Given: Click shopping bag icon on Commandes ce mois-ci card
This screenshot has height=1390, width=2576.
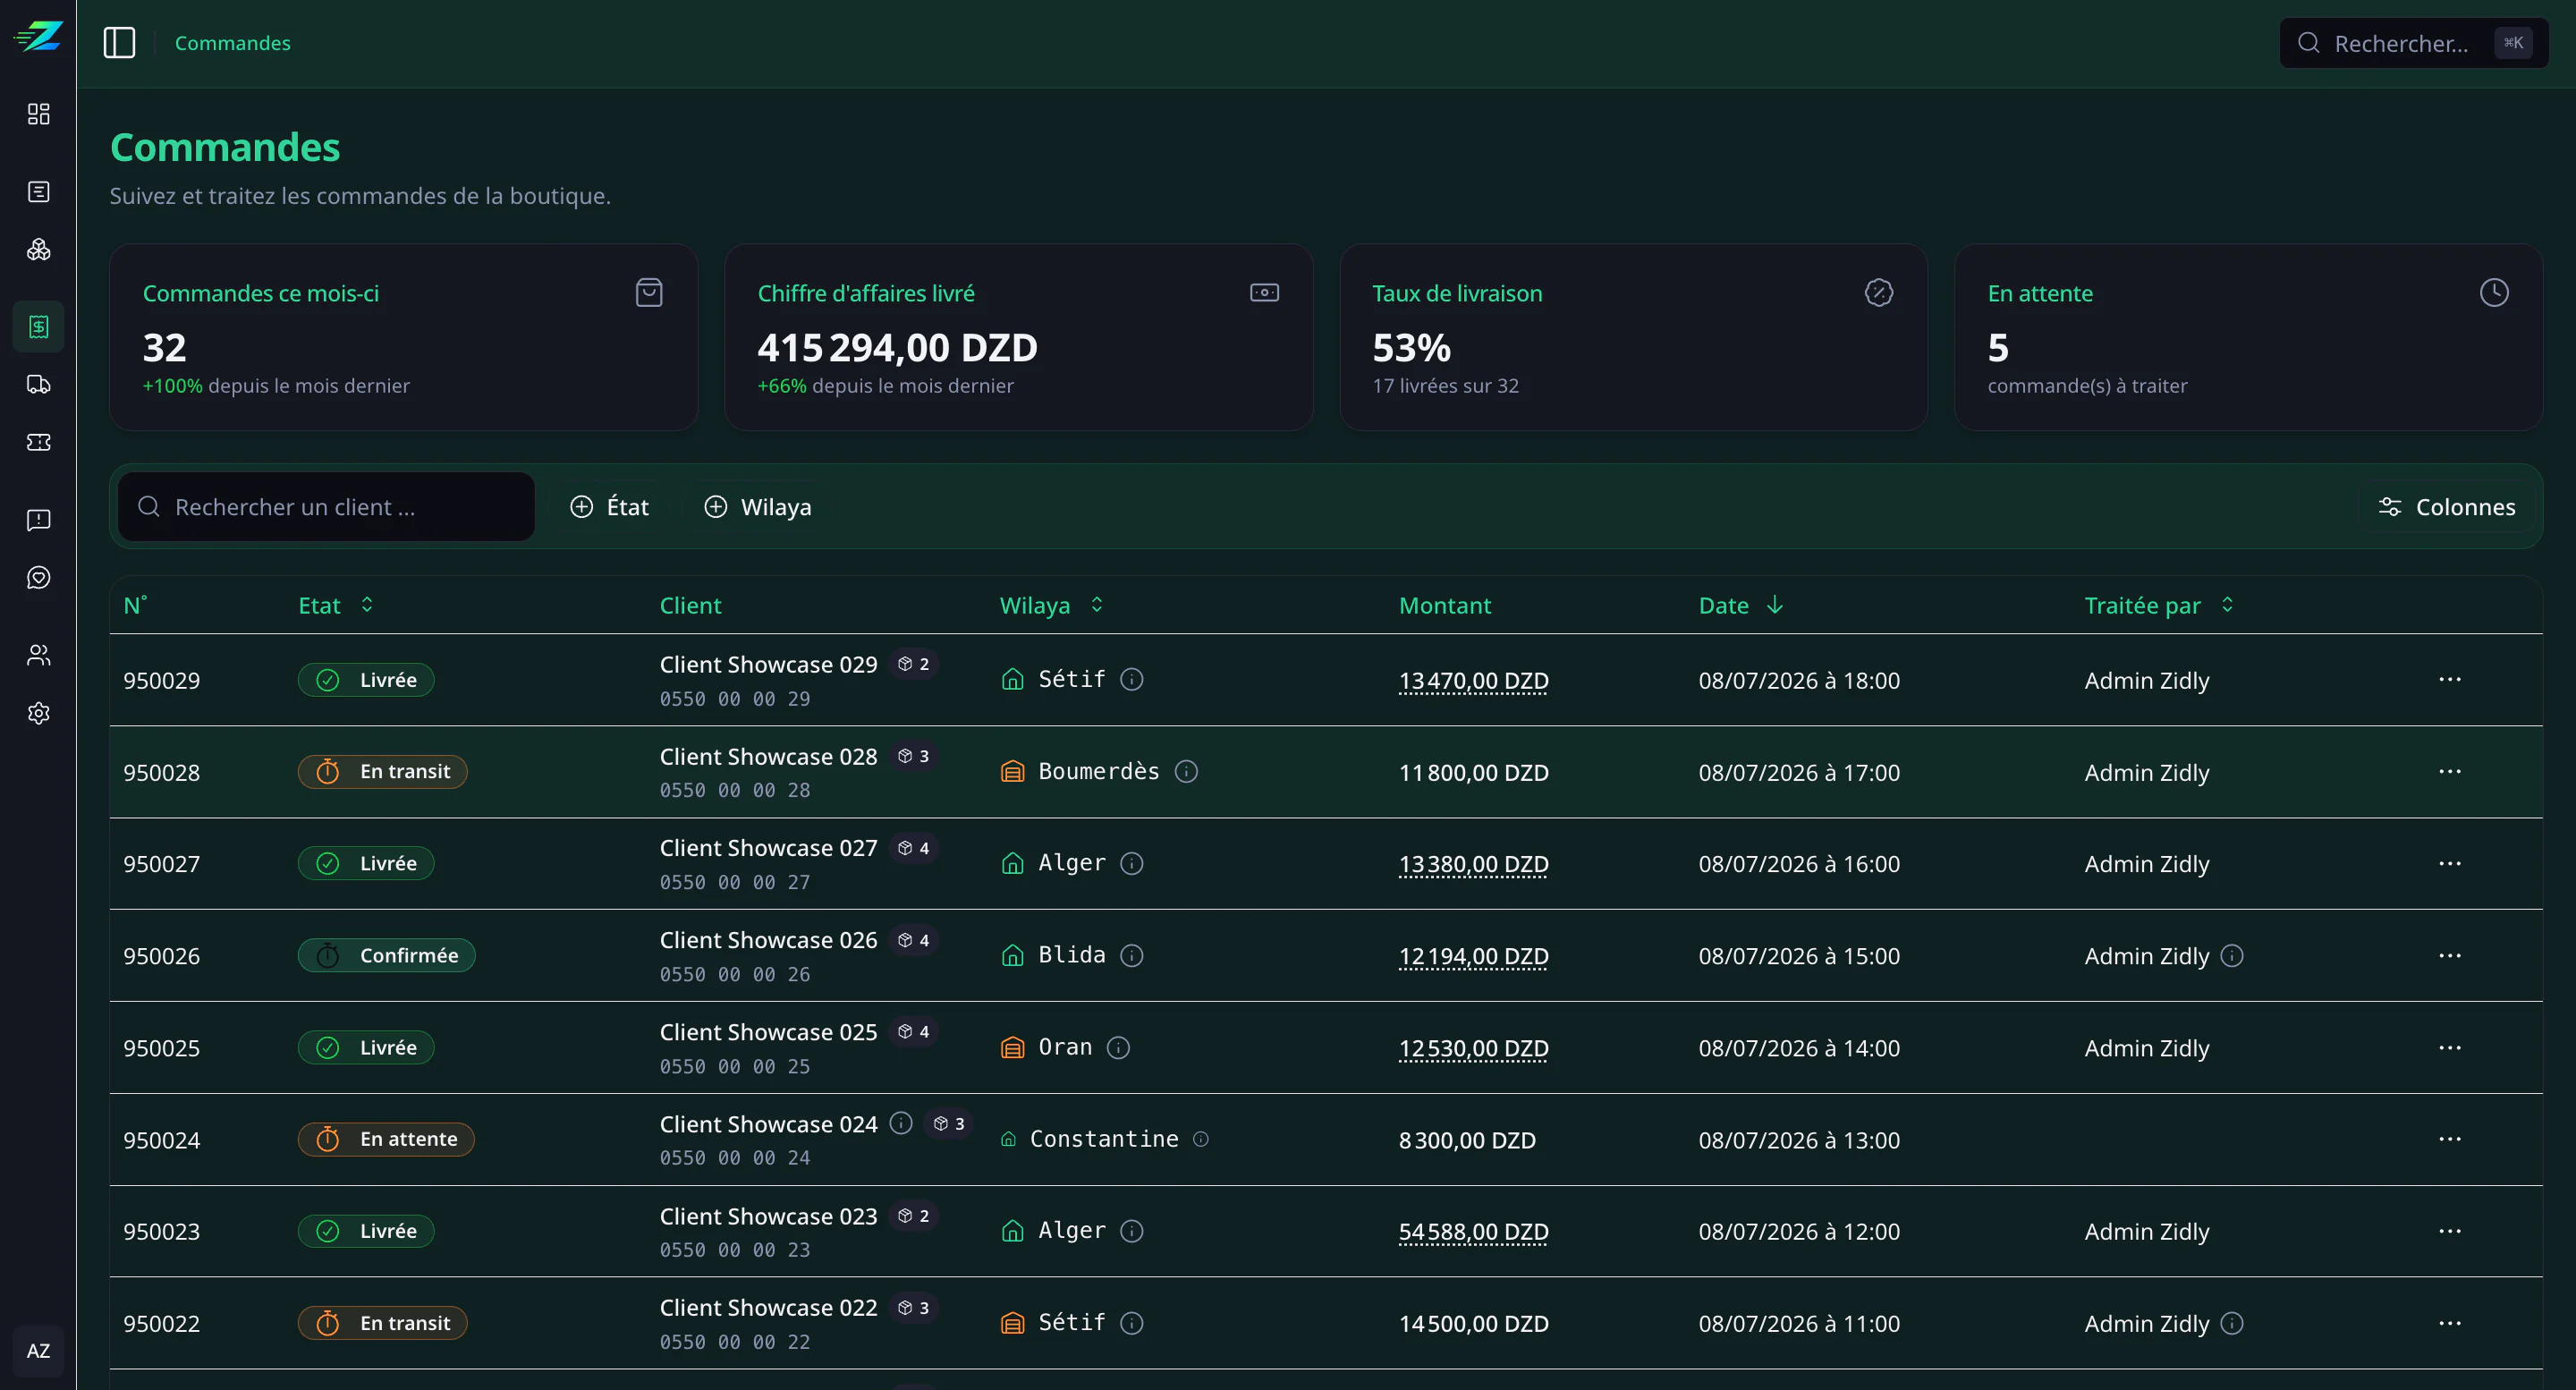Looking at the screenshot, I should pos(649,293).
